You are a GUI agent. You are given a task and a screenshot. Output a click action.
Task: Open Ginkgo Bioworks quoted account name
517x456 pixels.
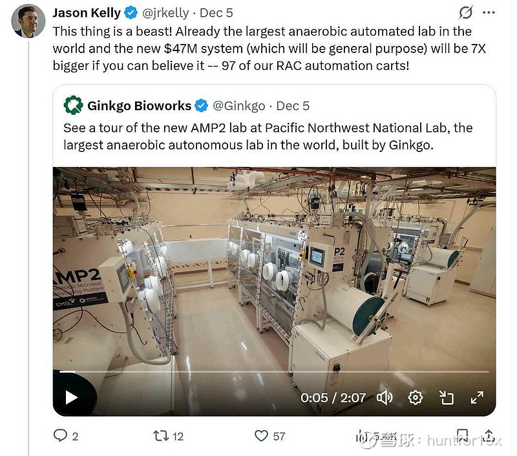coord(139,105)
